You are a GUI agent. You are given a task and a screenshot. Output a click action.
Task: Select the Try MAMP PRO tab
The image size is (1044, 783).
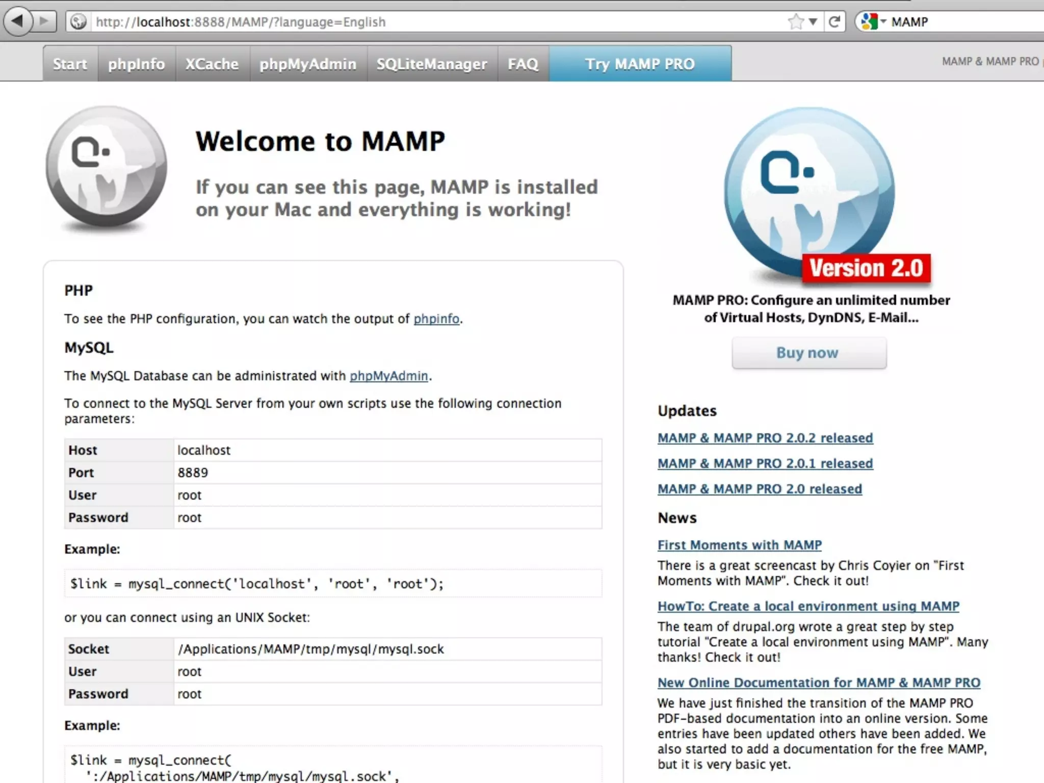(x=640, y=64)
